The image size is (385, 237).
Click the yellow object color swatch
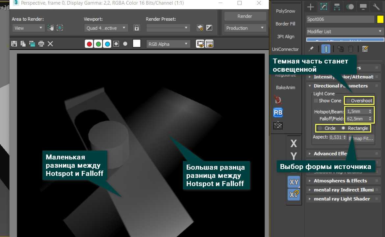[x=380, y=19]
